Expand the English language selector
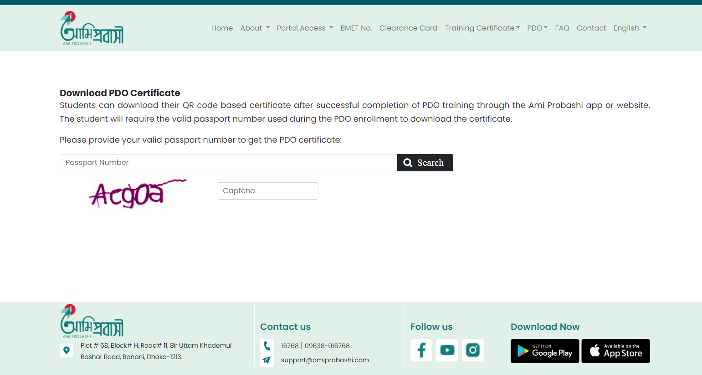The height and width of the screenshot is (375, 702). pos(630,28)
